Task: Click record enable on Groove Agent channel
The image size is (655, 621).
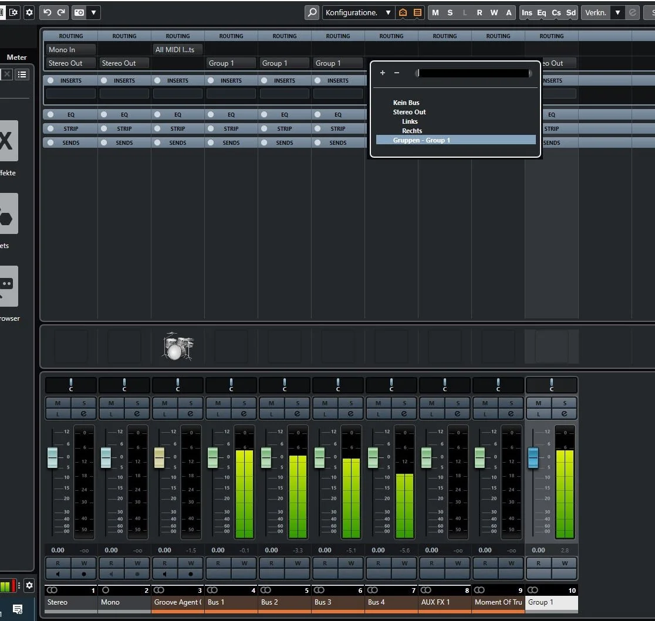Action: coord(191,574)
